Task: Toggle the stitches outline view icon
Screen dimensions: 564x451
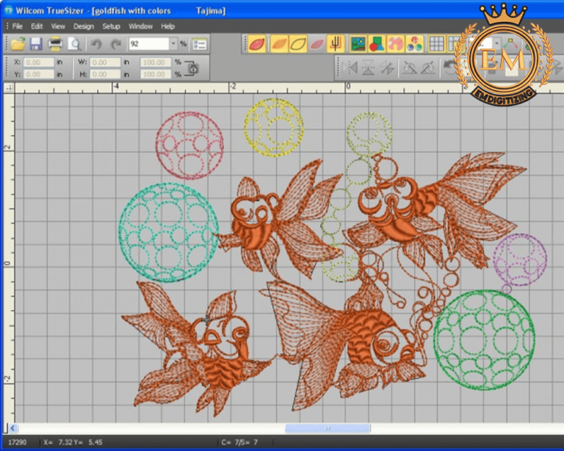Action: pyautogui.click(x=298, y=44)
